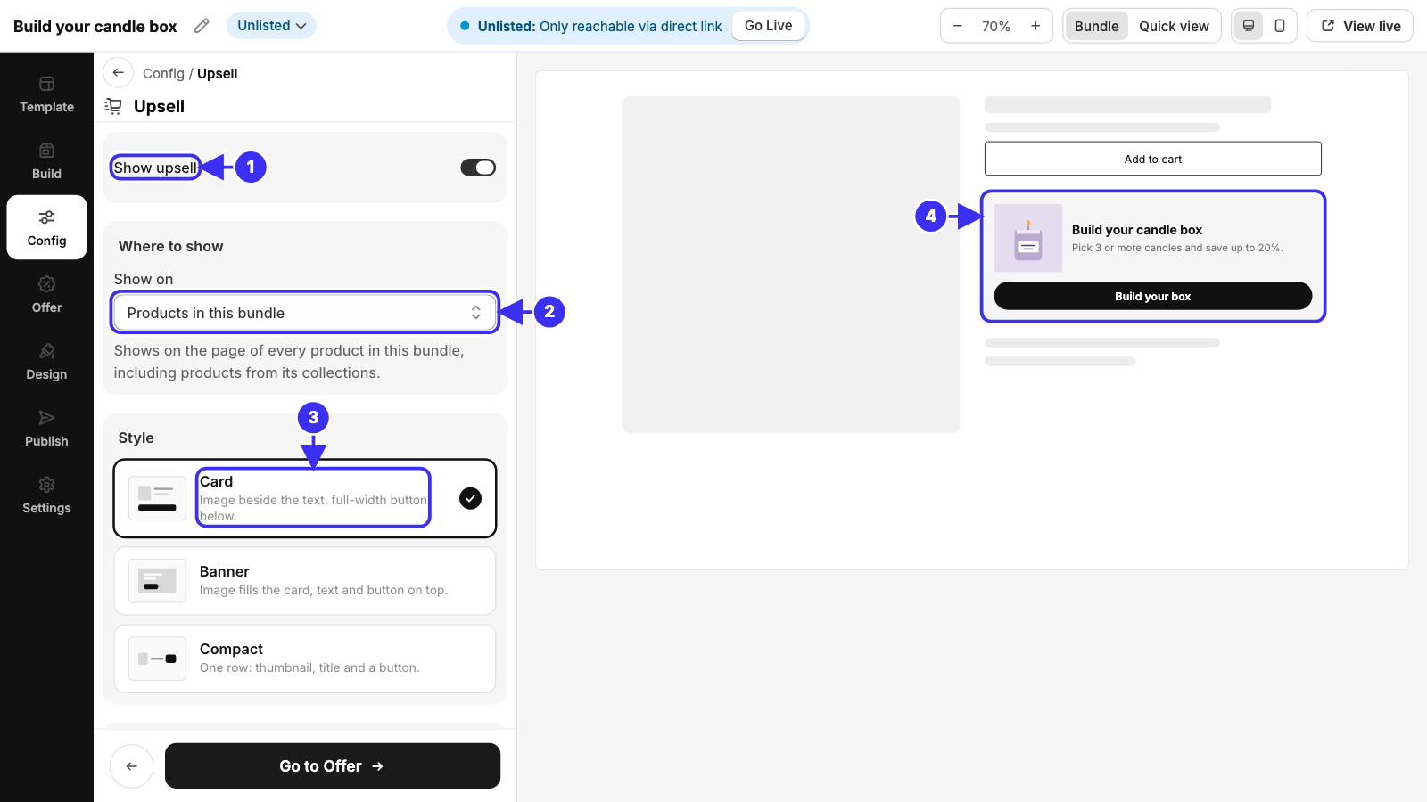Decrease zoom with the minus icon
The width and height of the screenshot is (1427, 802).
(958, 26)
